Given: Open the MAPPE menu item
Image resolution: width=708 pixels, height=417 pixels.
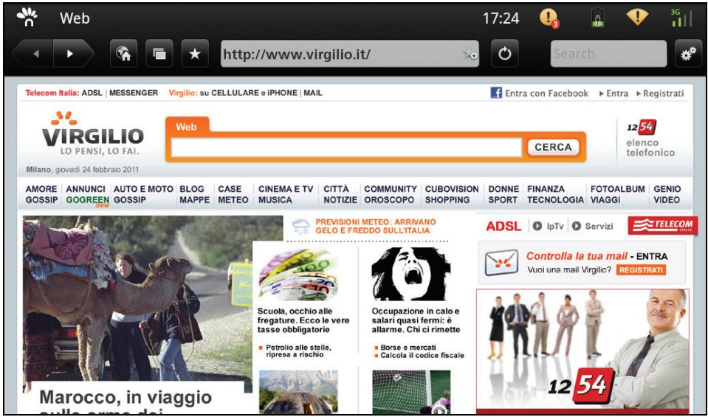Looking at the screenshot, I should tap(195, 200).
